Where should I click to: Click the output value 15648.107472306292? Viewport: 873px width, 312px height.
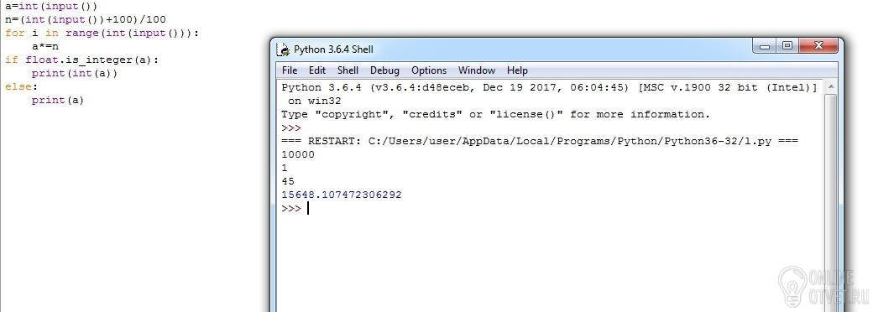click(x=342, y=195)
